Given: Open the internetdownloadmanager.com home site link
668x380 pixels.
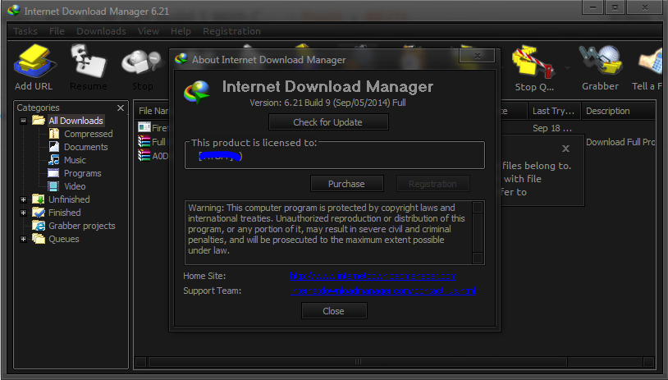Looking at the screenshot, I should 373,276.
